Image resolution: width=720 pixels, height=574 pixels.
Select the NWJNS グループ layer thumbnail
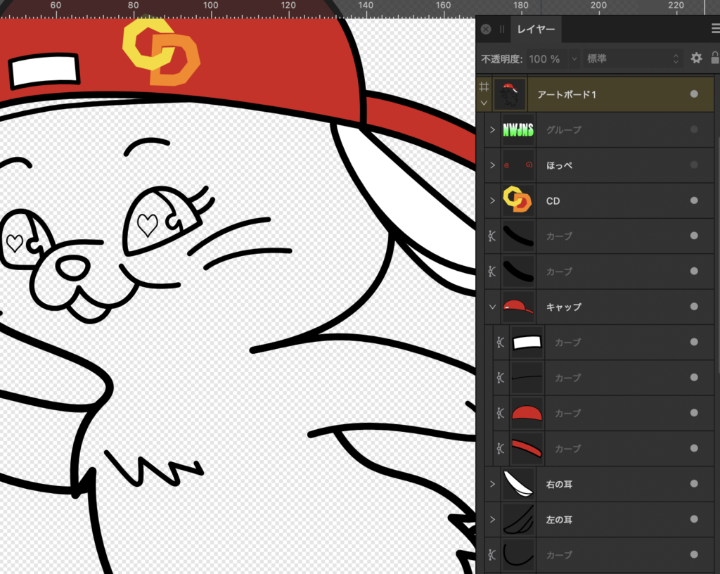(x=518, y=130)
